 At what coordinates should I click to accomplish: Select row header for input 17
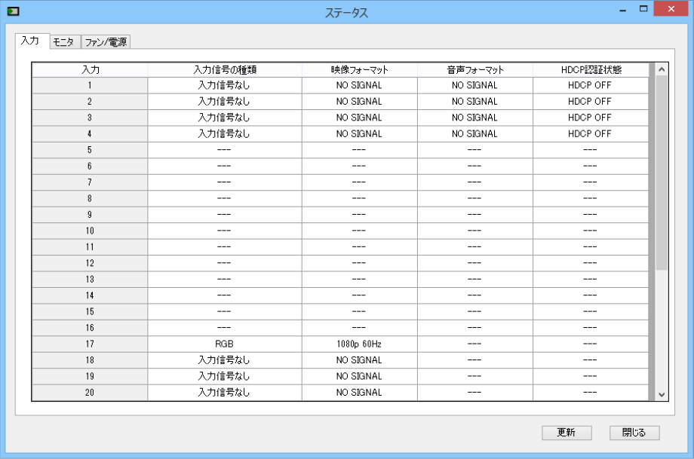[90, 344]
